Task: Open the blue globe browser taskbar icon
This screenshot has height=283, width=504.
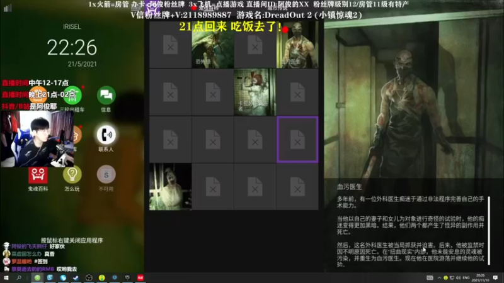Action: pos(63,277)
